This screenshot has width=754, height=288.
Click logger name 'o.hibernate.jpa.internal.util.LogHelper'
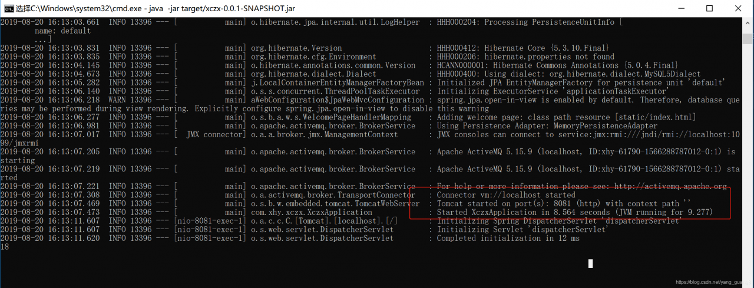point(335,22)
